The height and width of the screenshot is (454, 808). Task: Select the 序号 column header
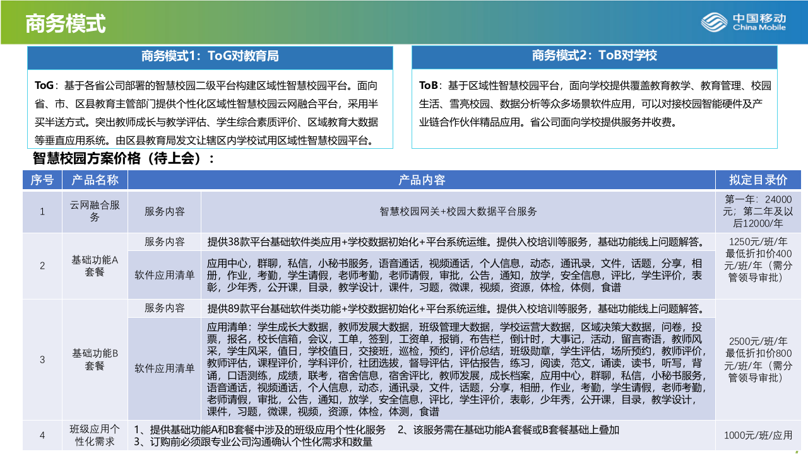(x=42, y=179)
